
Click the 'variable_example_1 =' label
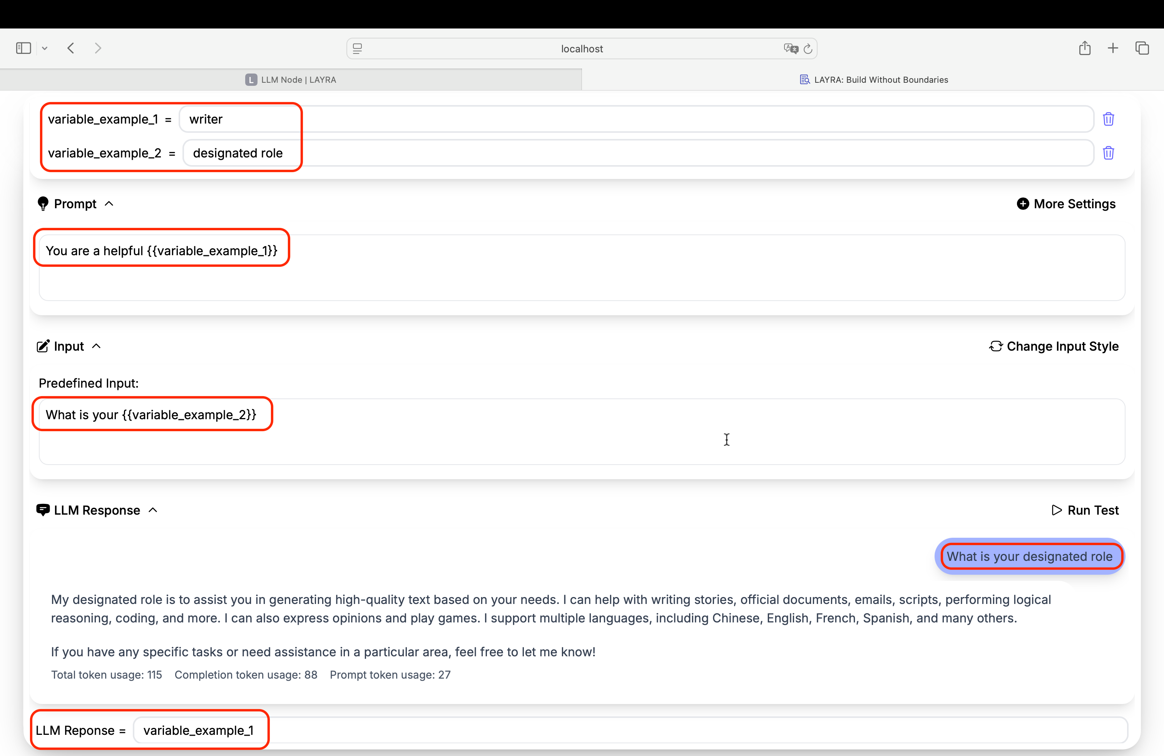[110, 119]
